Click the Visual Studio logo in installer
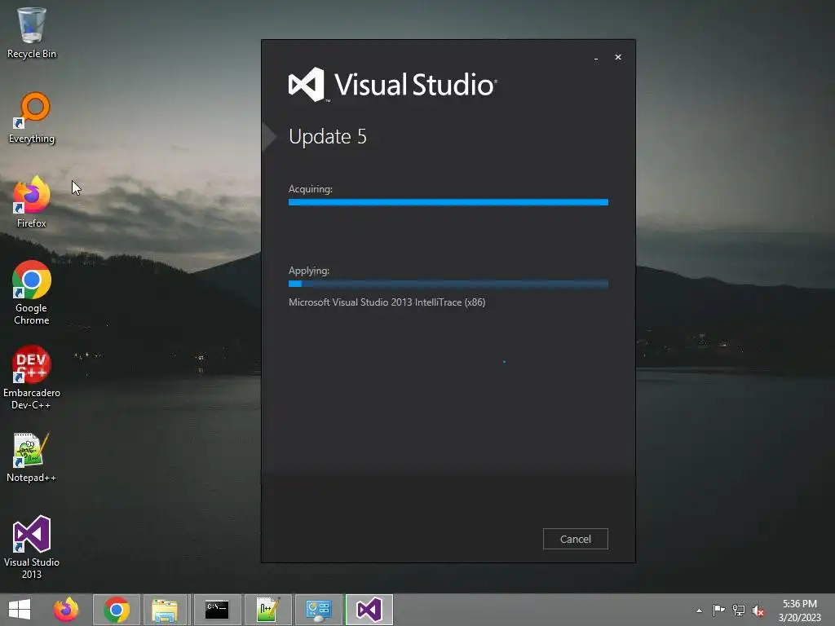835x626 pixels. [393, 85]
